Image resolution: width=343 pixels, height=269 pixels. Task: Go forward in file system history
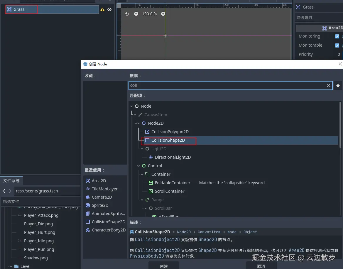[10, 191]
